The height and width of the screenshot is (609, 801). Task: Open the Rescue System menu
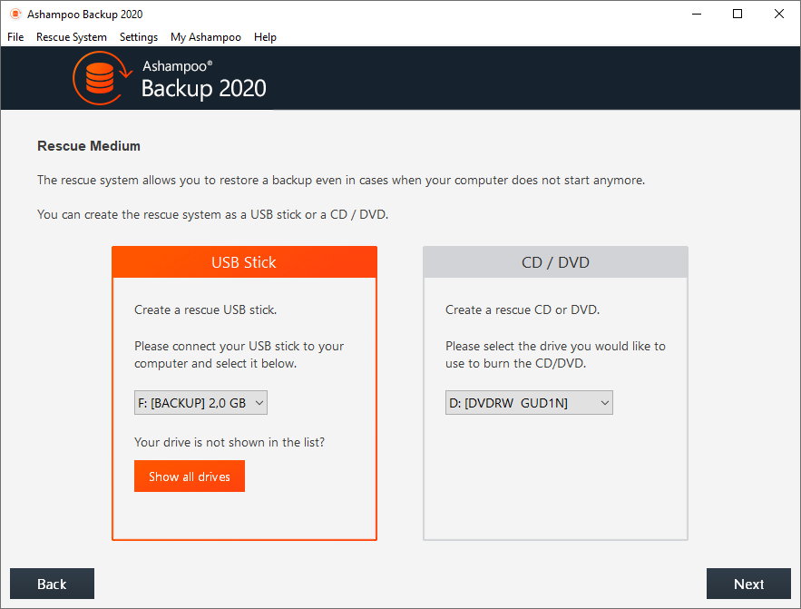[x=72, y=37]
